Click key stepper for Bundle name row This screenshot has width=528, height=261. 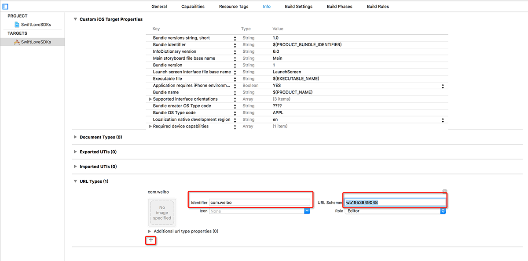point(235,93)
